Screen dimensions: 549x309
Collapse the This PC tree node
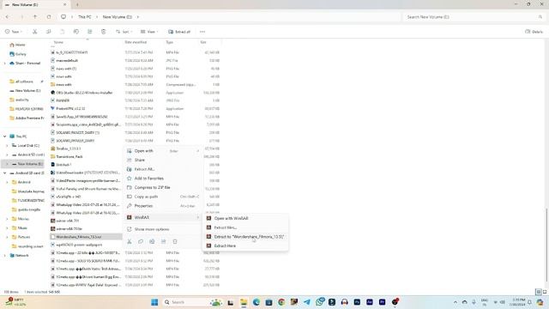(x=5, y=136)
